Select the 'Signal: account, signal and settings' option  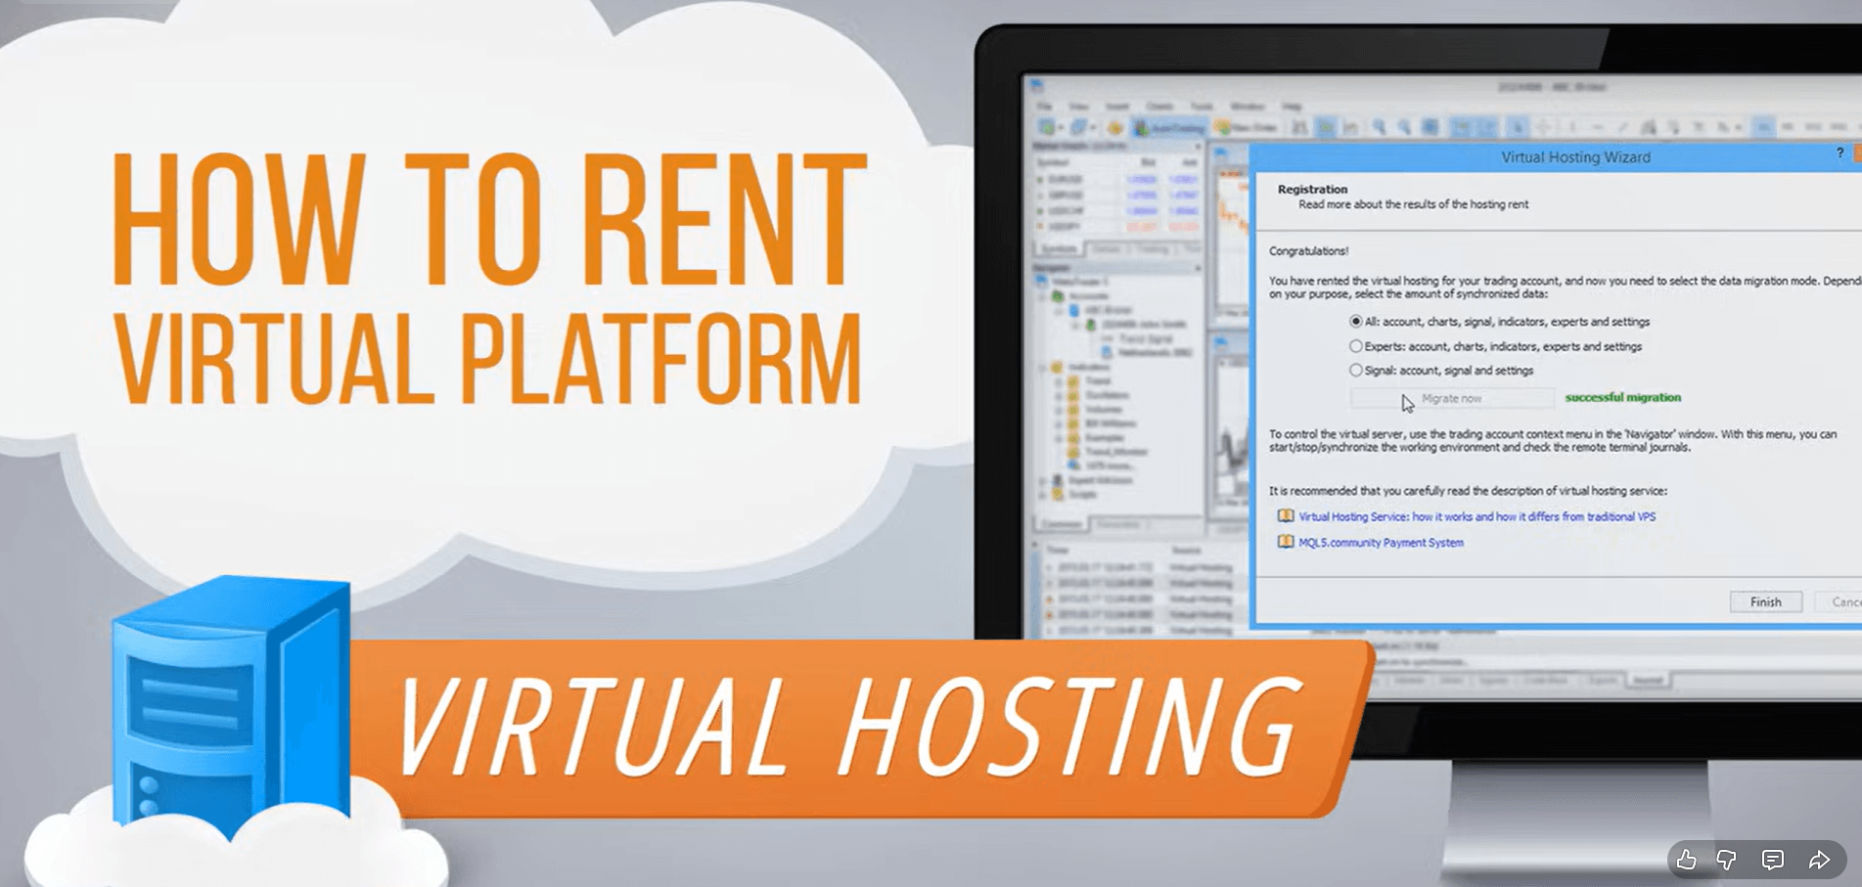click(x=1356, y=370)
